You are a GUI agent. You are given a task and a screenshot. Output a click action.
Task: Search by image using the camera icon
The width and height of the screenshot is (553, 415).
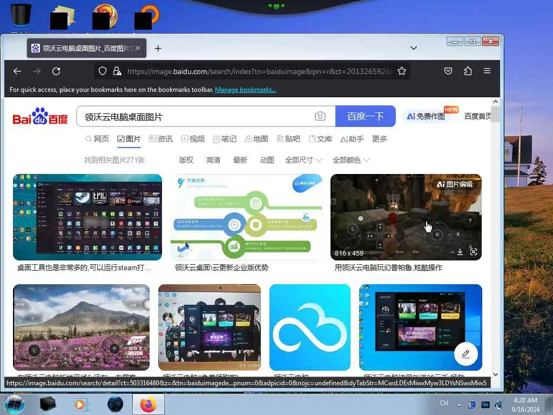click(x=320, y=116)
